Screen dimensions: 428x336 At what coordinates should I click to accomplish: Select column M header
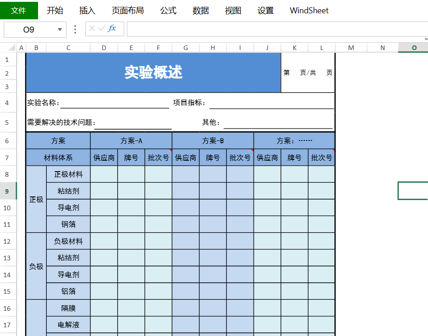pos(351,48)
